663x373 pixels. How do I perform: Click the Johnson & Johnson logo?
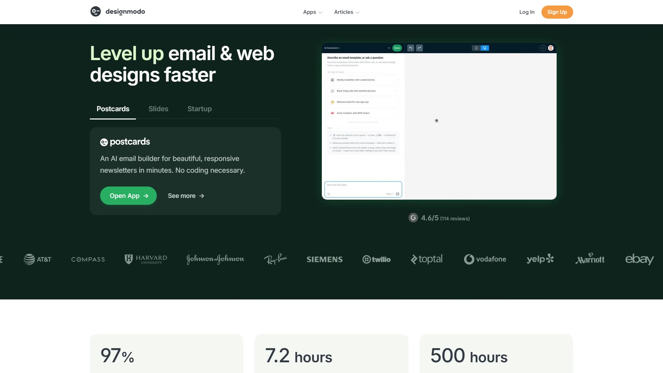pos(215,259)
